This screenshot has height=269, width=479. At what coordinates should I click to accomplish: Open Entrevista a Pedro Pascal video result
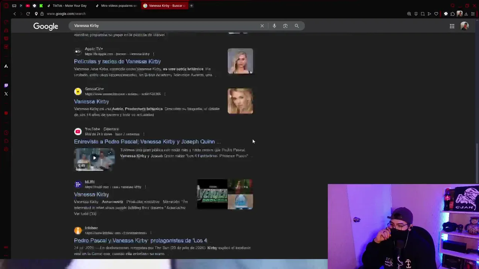click(x=147, y=142)
